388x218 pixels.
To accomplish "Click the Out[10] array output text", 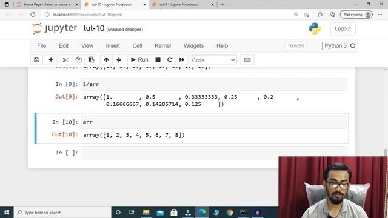I will pyautogui.click(x=134, y=135).
